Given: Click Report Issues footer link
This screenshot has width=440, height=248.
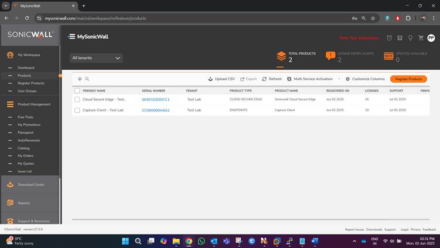Looking at the screenshot, I should (x=354, y=229).
